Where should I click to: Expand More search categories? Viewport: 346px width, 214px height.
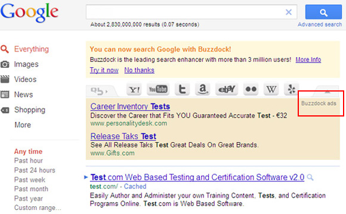coord(23,125)
